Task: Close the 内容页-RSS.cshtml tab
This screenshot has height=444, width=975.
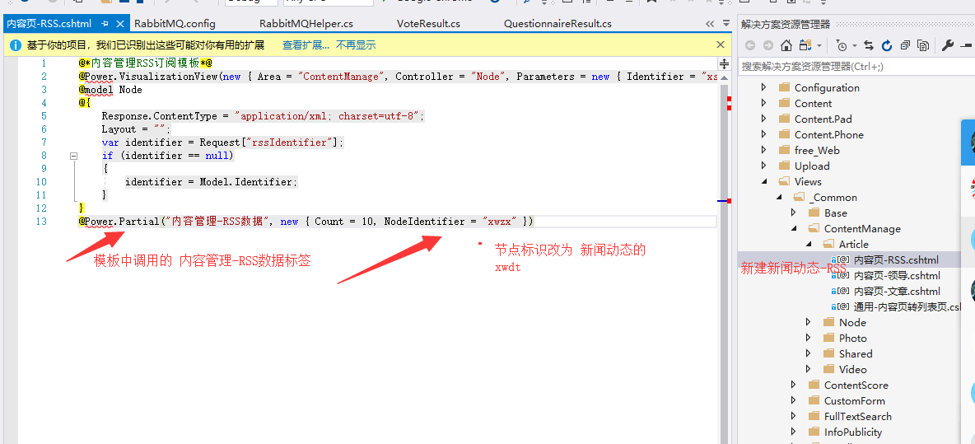Action: click(x=120, y=24)
